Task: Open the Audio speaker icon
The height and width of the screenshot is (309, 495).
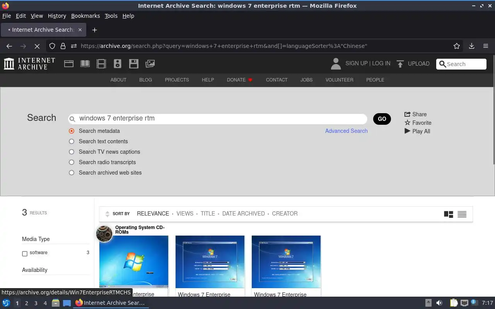Action: [x=118, y=64]
